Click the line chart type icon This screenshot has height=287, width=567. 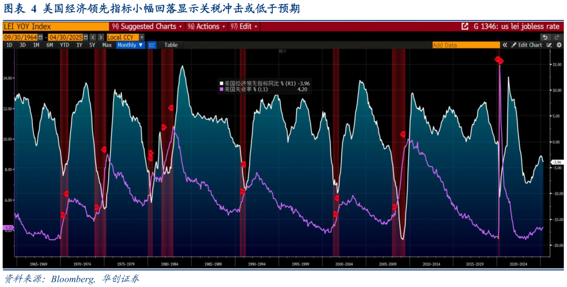(x=152, y=45)
